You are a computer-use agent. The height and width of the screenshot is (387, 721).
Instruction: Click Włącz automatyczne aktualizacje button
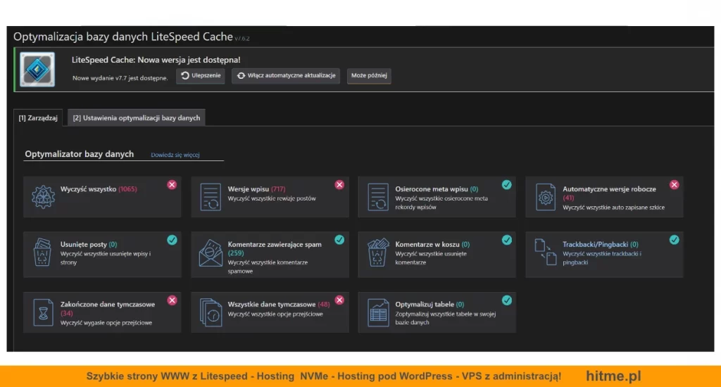pos(286,75)
